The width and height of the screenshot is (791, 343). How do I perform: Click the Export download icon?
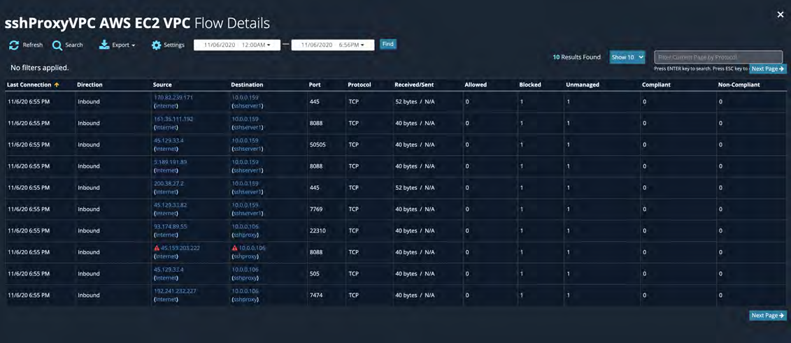pos(104,45)
